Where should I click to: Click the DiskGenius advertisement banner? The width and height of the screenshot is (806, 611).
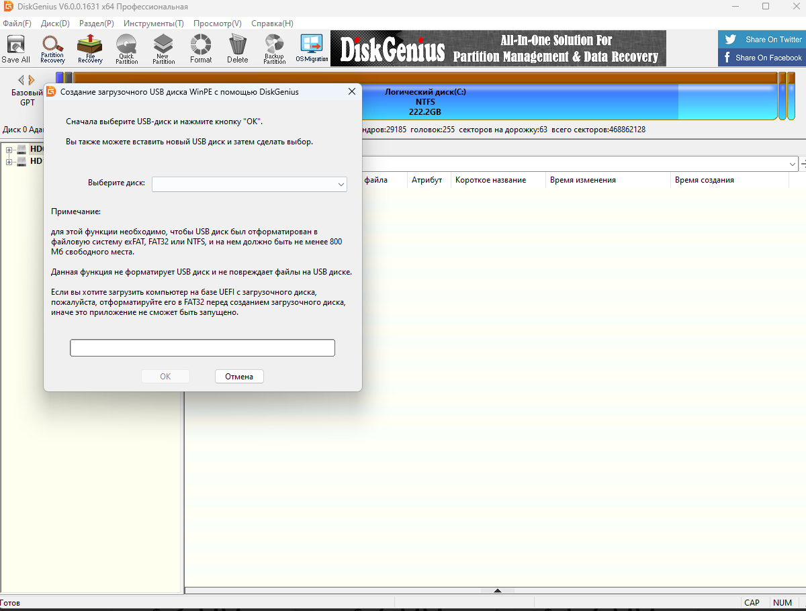coord(498,48)
